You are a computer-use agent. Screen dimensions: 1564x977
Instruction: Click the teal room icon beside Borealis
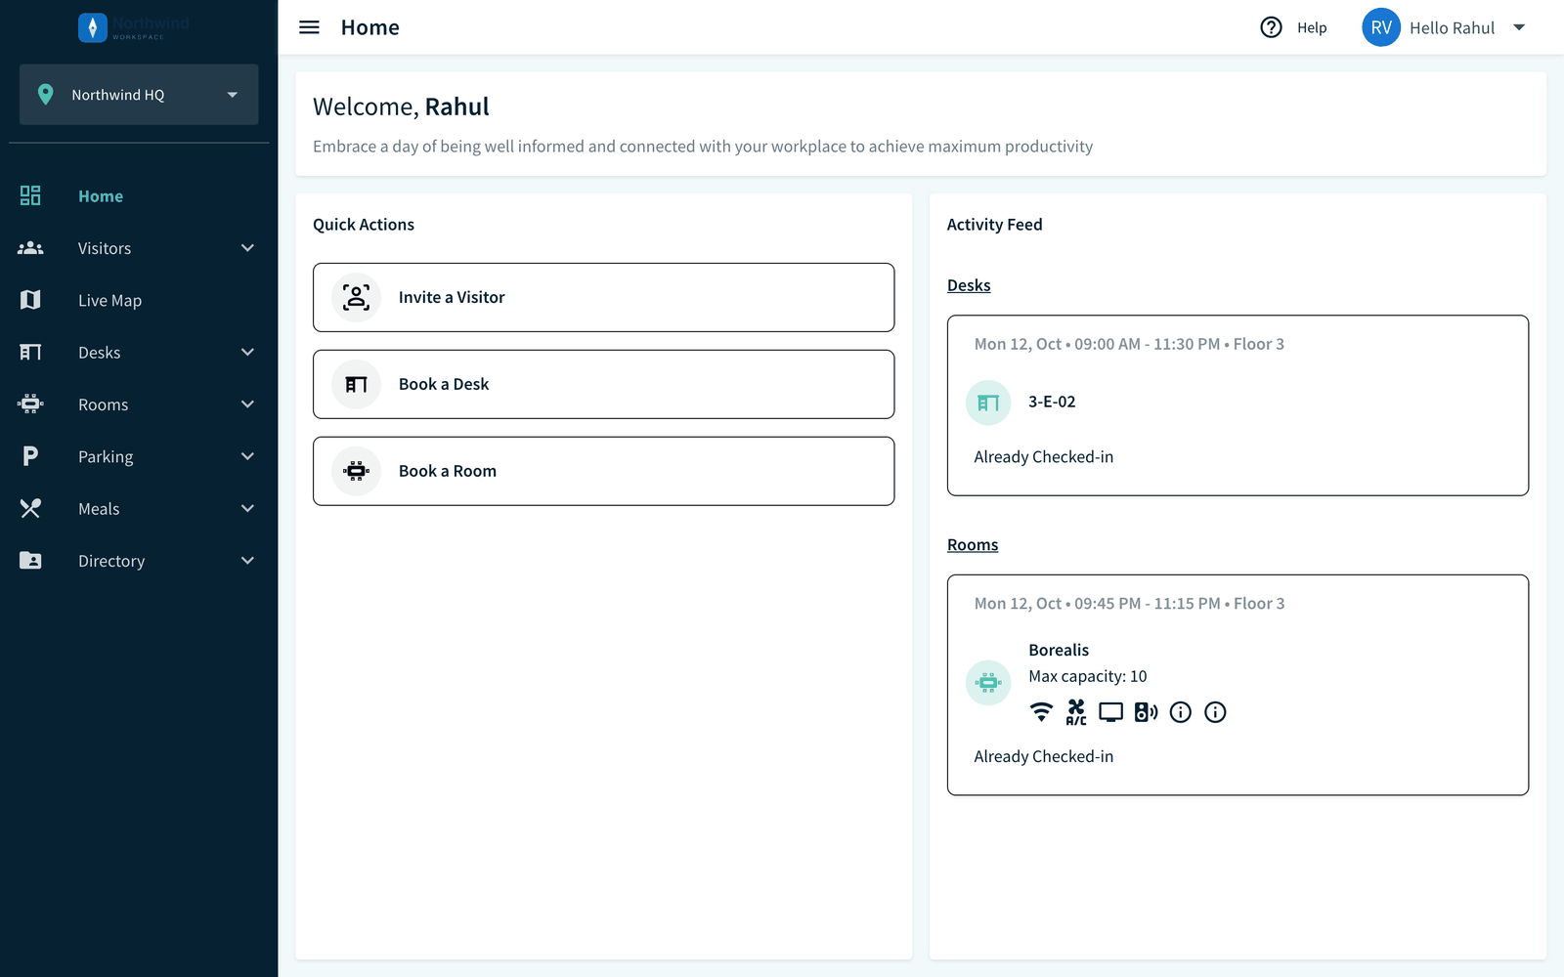[x=988, y=682]
